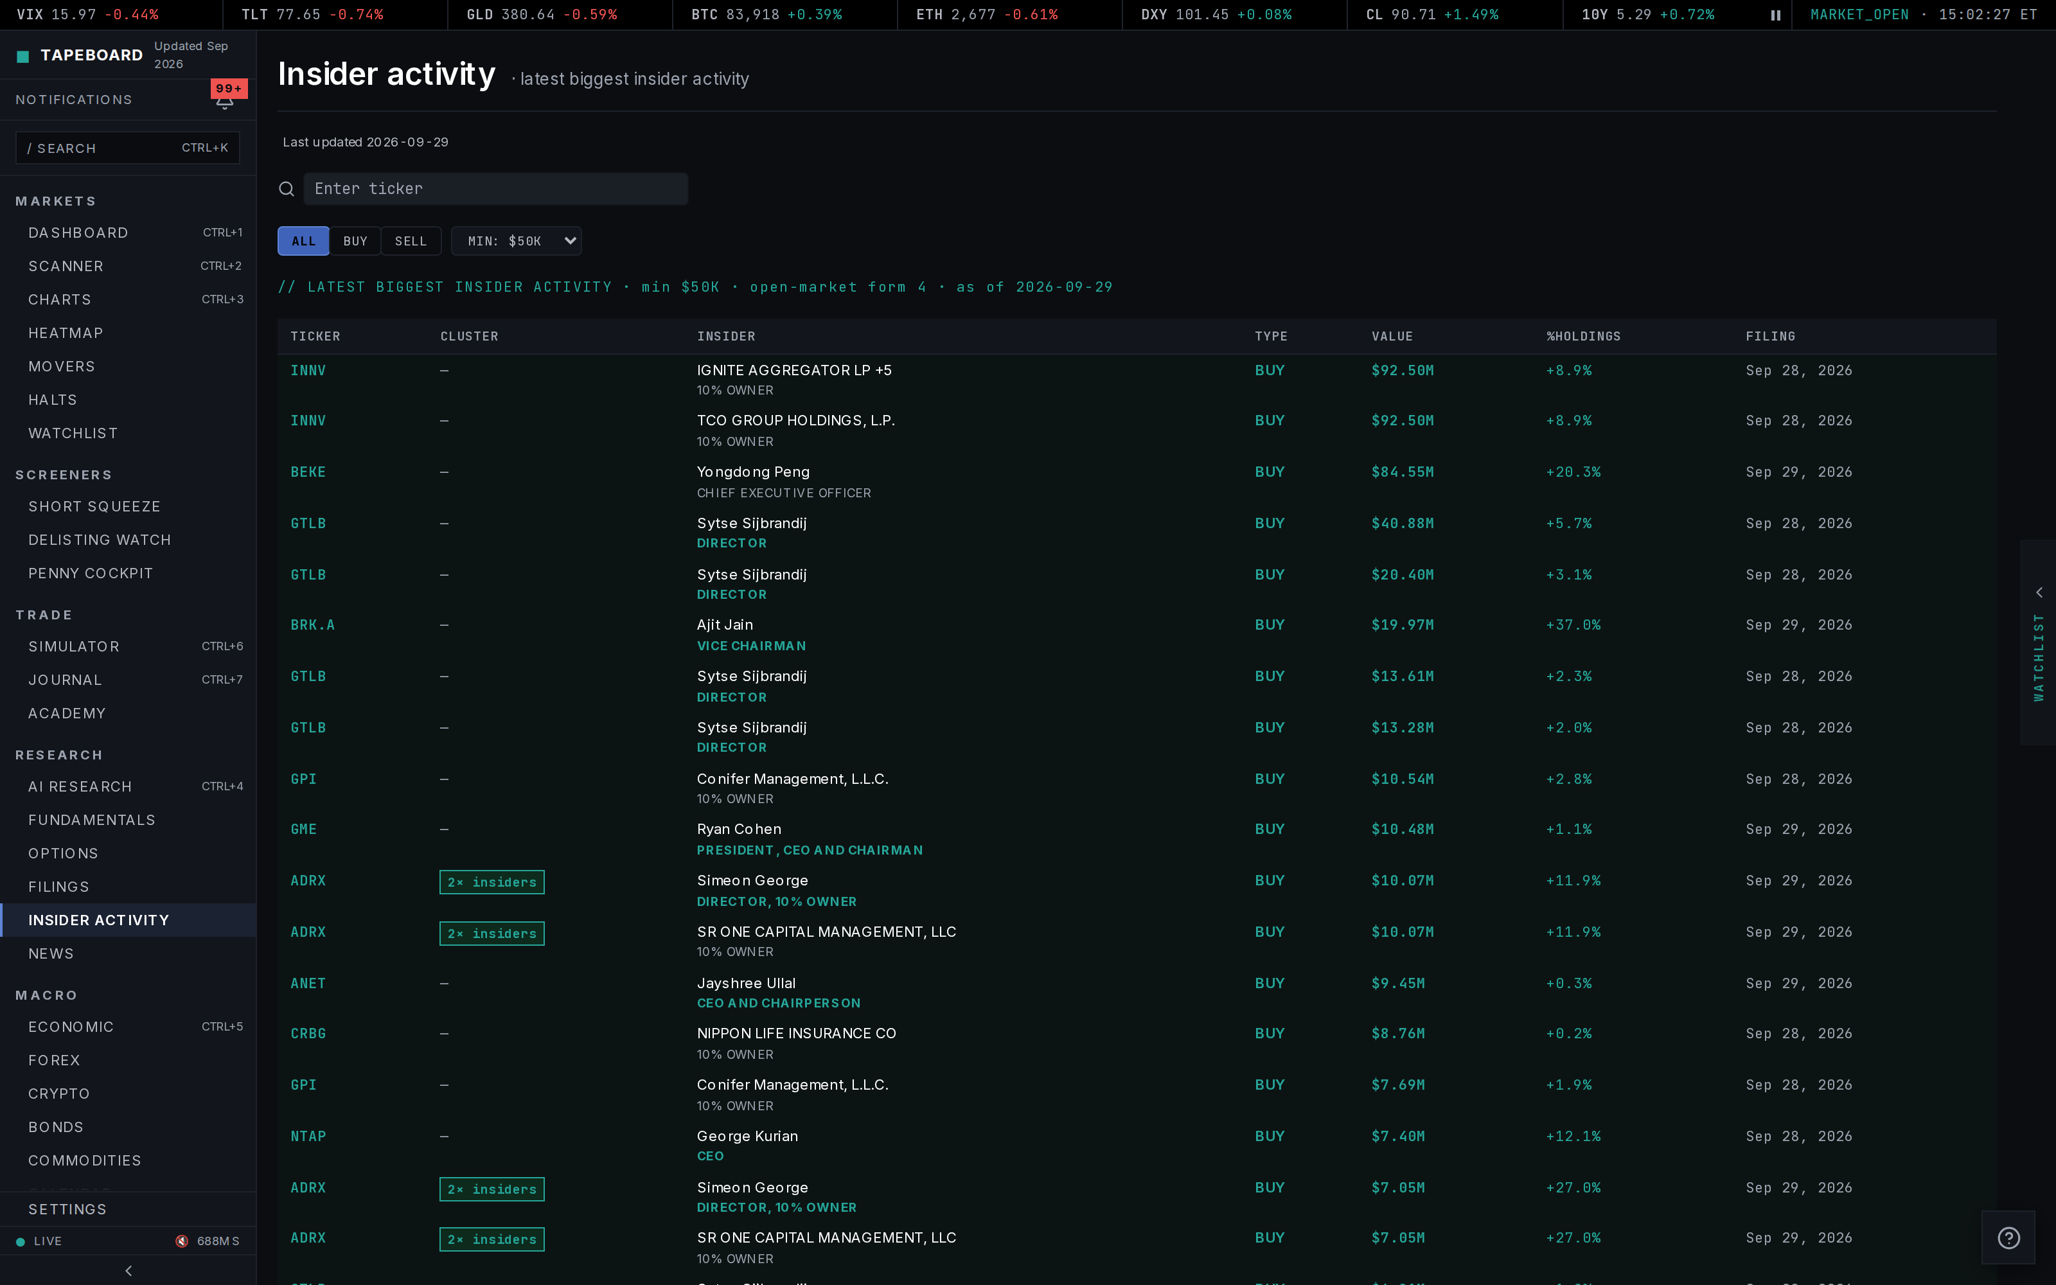Click the VIX quote in top tape
Screen dimensions: 2056x1285
pyautogui.click(x=87, y=15)
